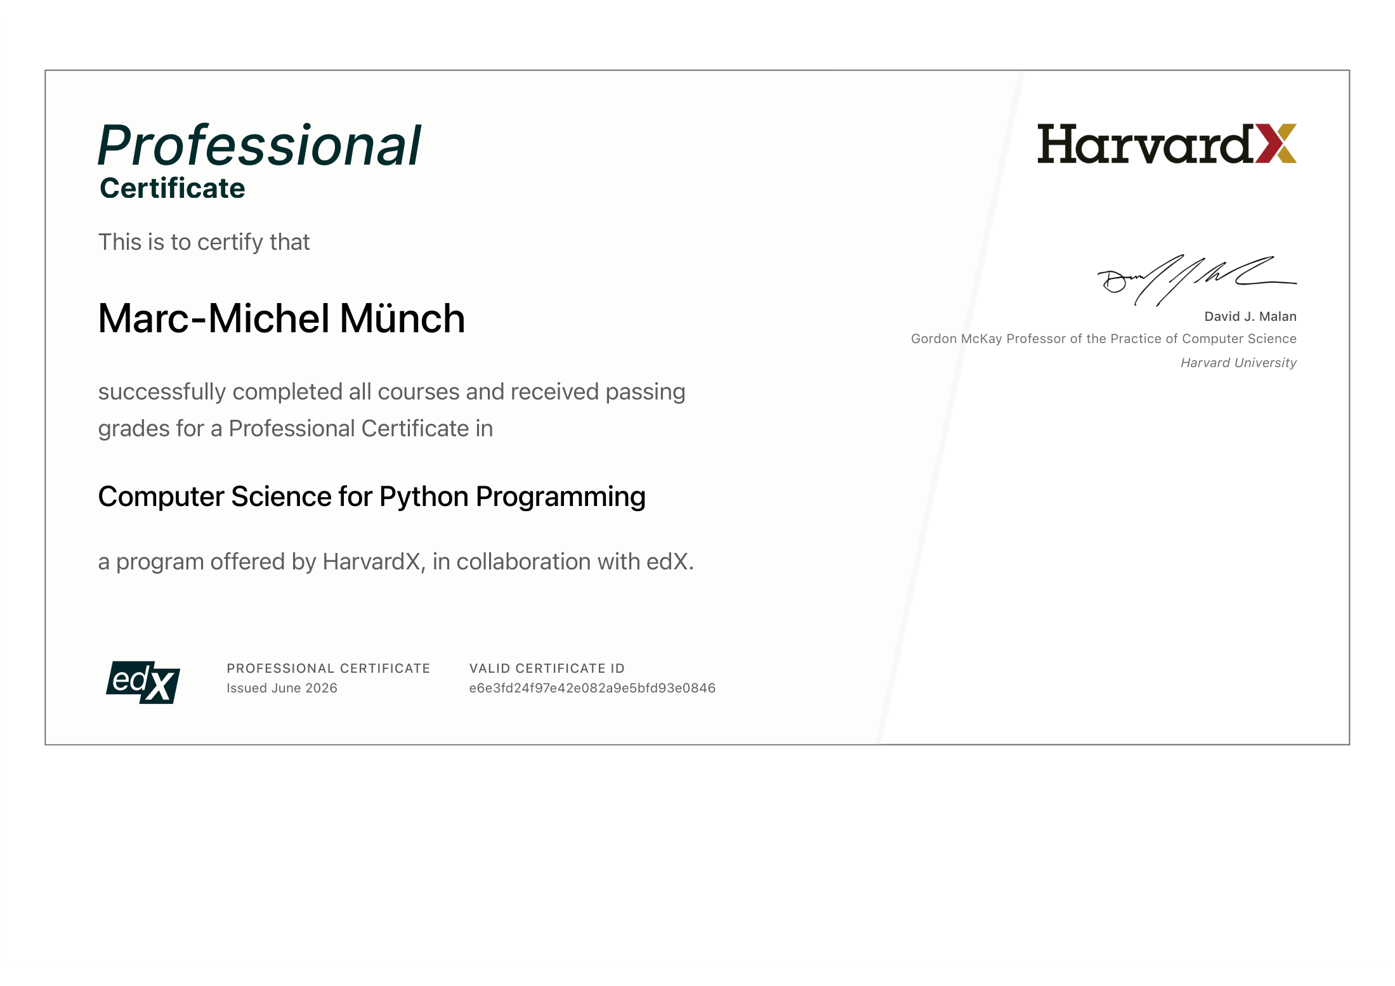Click 'successfully completed all courses and received passing' line

pos(391,392)
